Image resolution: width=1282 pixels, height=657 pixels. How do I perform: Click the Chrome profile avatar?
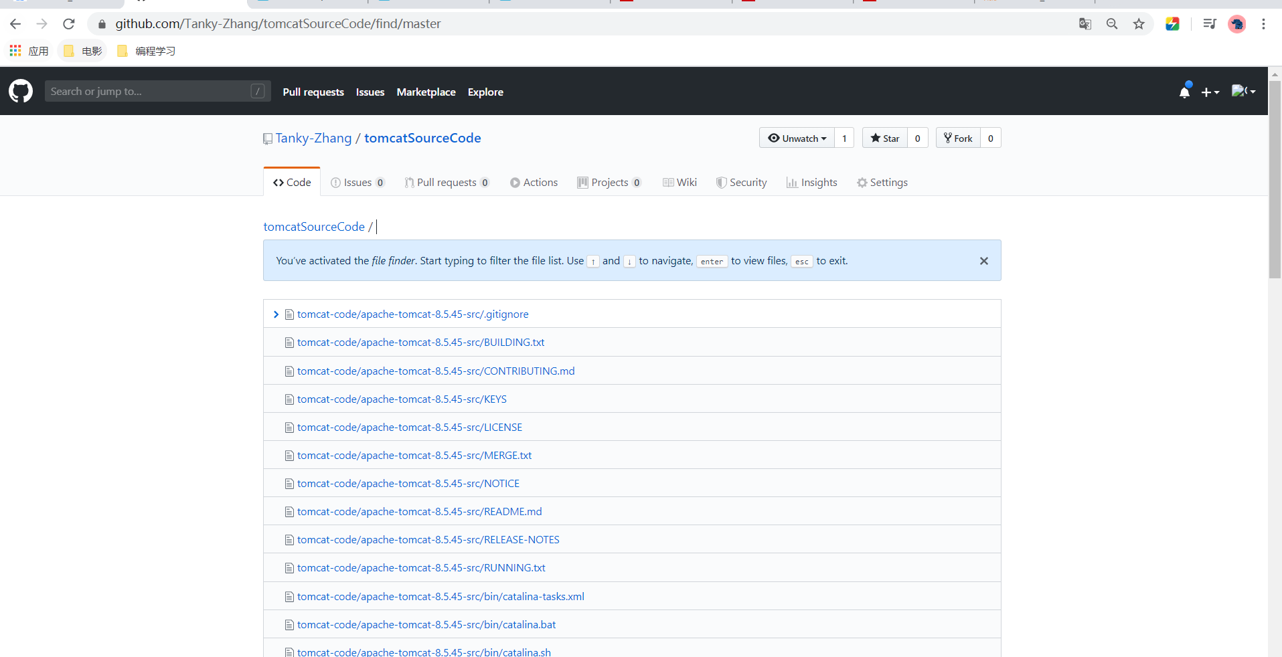(1237, 24)
